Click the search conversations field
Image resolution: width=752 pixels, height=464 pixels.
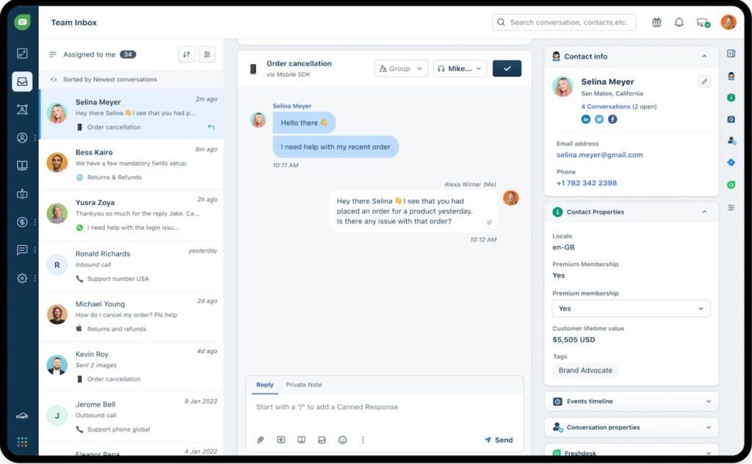pos(564,22)
